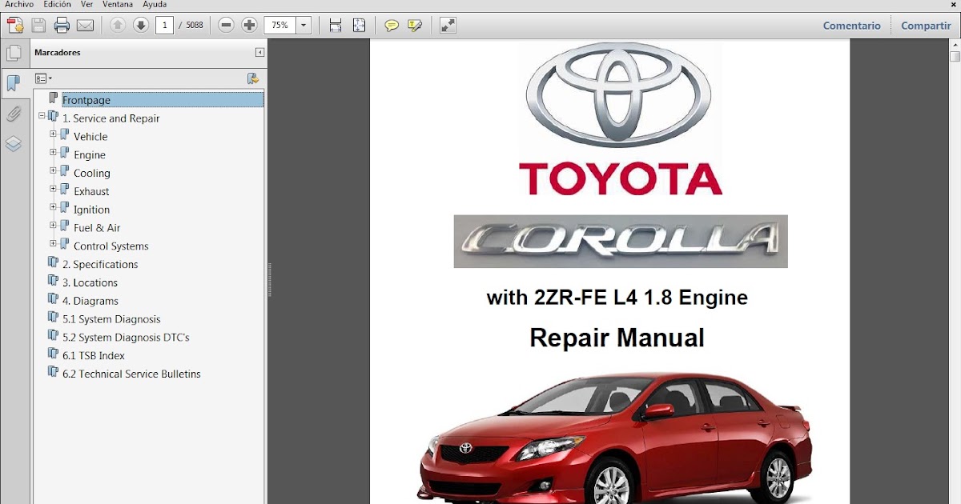The width and height of the screenshot is (961, 504).
Task: Select the Highlight Text tool icon
Action: click(x=414, y=25)
